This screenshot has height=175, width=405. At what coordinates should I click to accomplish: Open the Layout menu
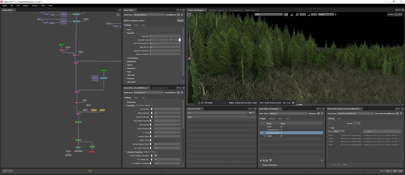tap(25, 6)
